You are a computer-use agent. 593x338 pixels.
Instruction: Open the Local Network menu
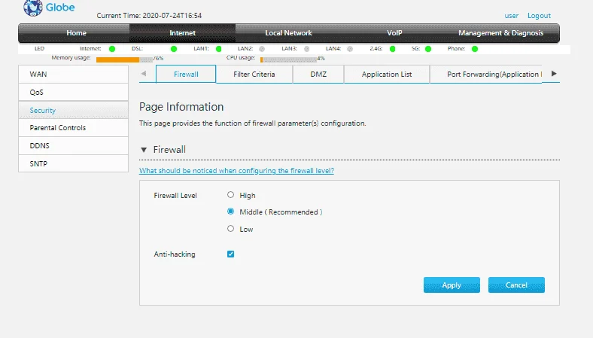(288, 33)
